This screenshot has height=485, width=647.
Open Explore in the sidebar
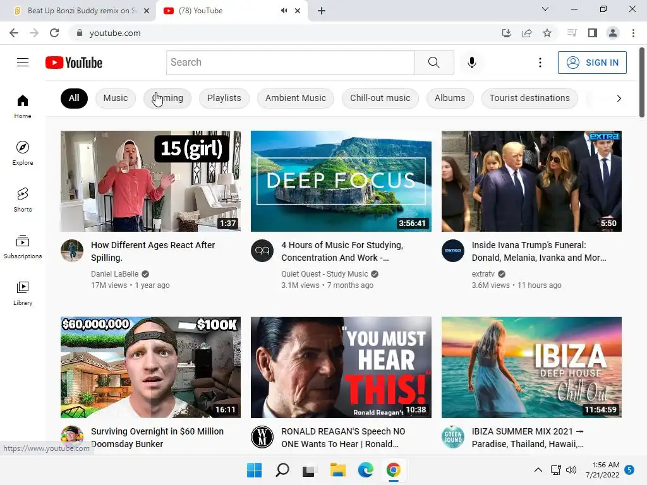tap(23, 153)
